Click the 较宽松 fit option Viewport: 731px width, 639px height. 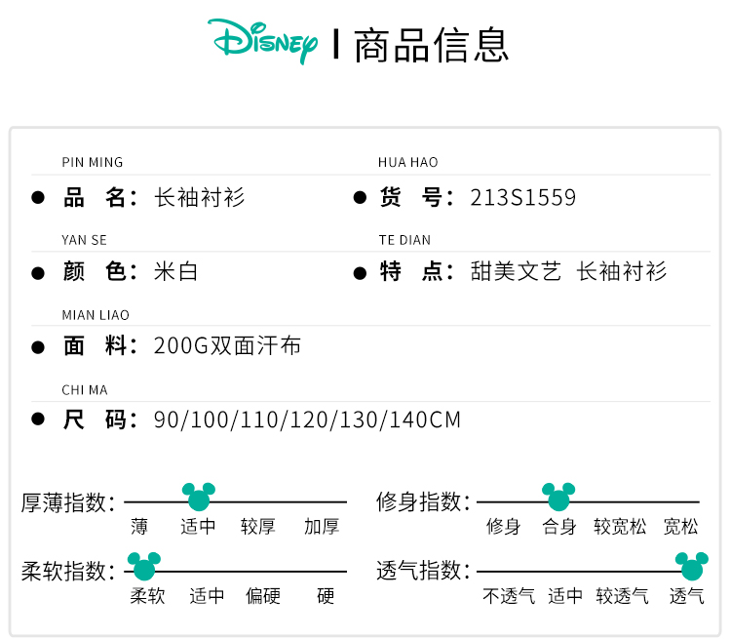620,527
